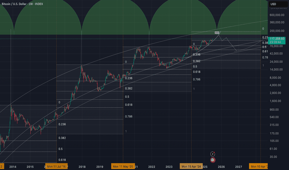Click the 35.00 price scale label

(x=273, y=157)
